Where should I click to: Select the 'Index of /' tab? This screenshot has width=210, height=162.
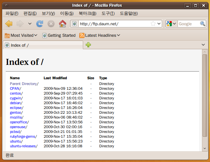coord(43,45)
